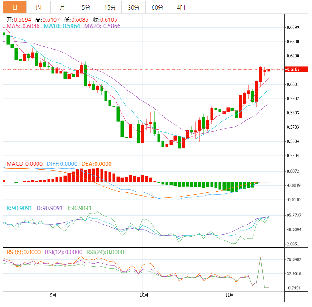Click the 0.6001 price axis label

tap(293, 84)
